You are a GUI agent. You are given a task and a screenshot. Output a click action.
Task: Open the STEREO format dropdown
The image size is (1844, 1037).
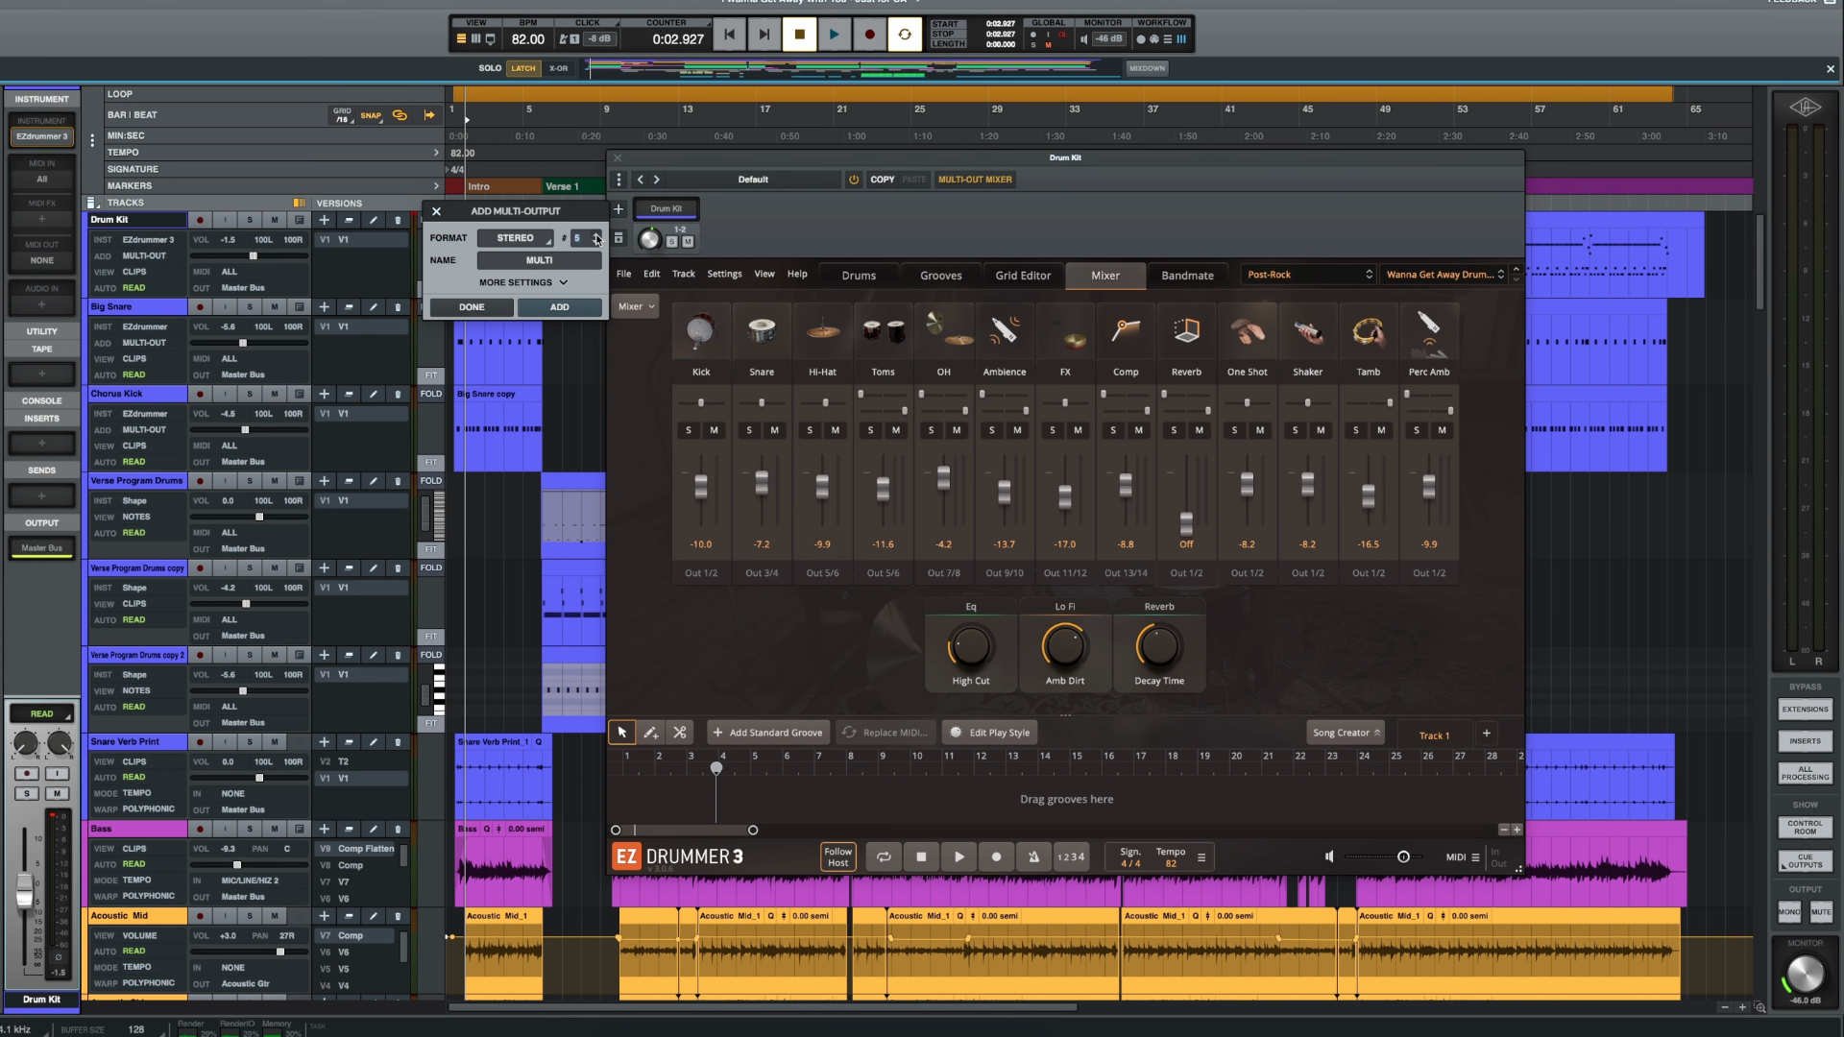coord(516,238)
